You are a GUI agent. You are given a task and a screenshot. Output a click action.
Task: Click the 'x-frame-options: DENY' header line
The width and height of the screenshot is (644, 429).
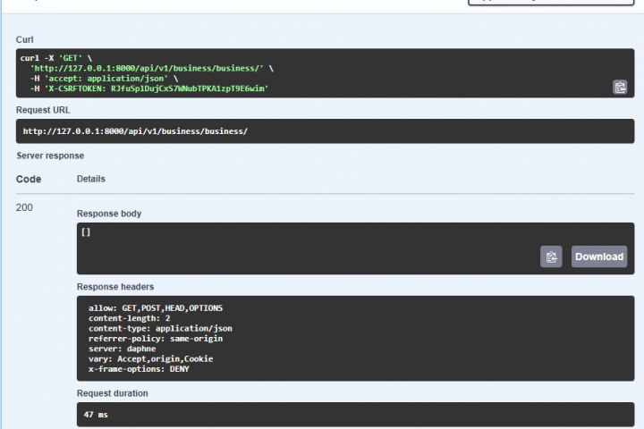pos(139,369)
